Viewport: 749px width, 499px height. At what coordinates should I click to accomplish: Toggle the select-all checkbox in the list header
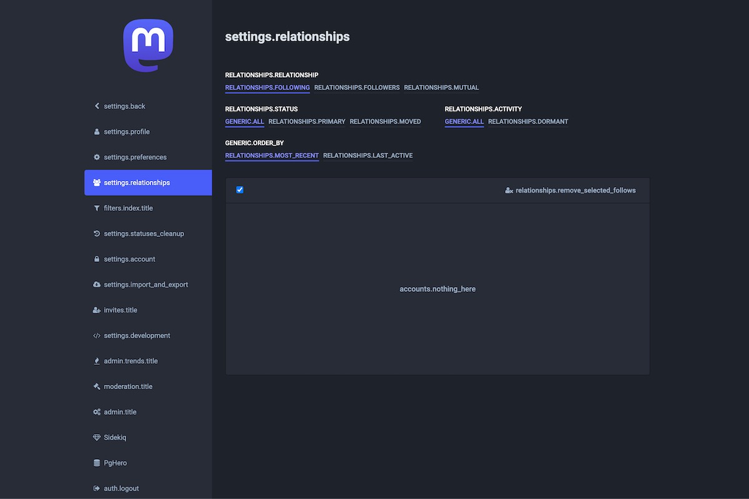[240, 190]
